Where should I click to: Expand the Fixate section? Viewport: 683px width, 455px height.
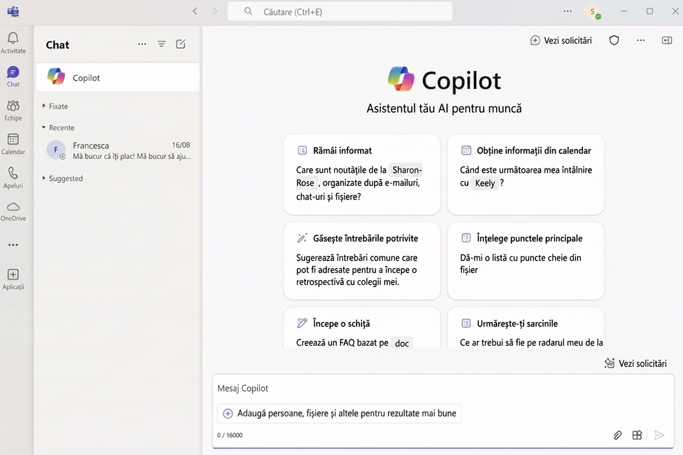click(55, 106)
